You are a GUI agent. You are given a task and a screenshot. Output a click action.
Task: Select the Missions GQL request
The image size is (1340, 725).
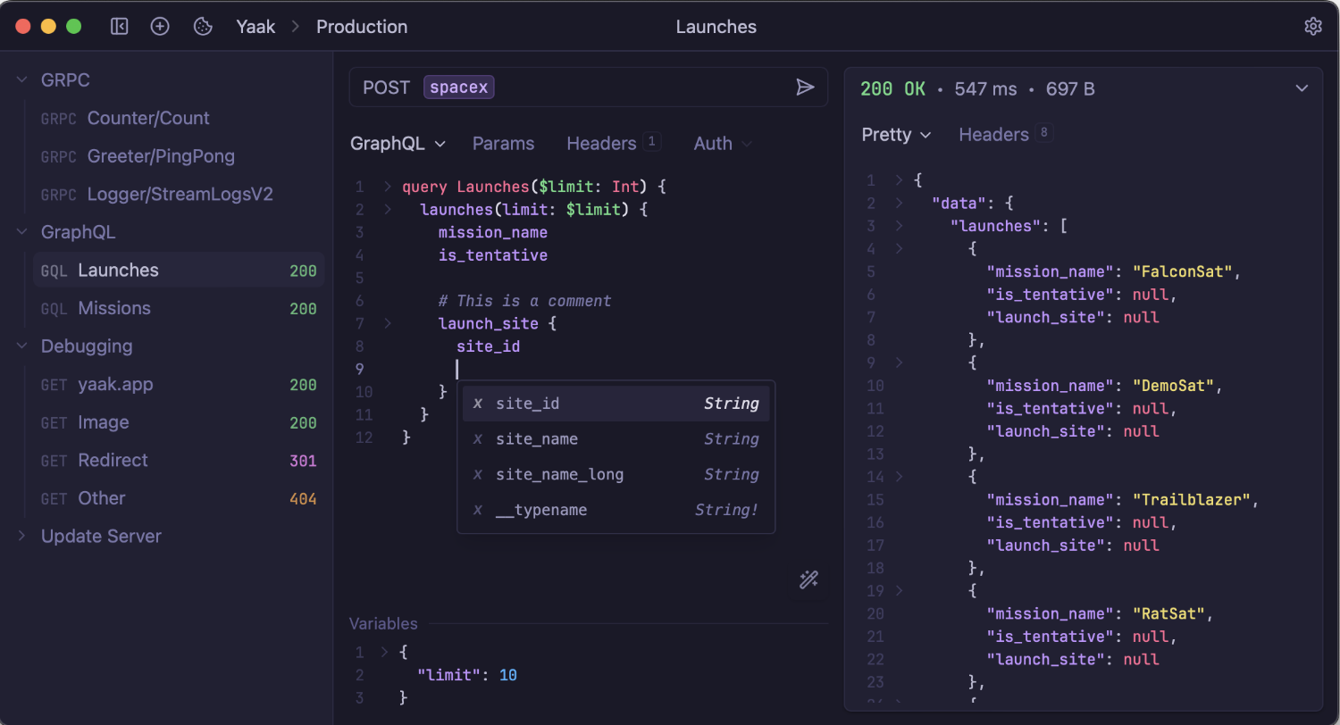179,309
